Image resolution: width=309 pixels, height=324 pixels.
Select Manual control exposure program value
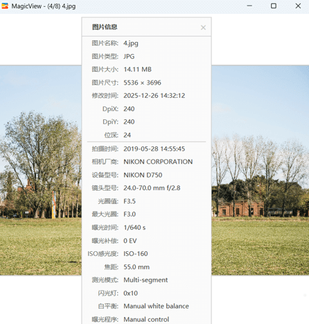pyautogui.click(x=146, y=319)
